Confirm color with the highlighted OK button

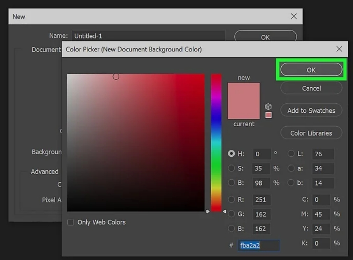pos(311,70)
